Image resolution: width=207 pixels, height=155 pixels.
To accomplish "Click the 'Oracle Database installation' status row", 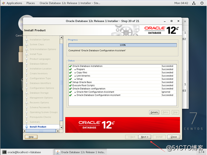I will 123,66.
